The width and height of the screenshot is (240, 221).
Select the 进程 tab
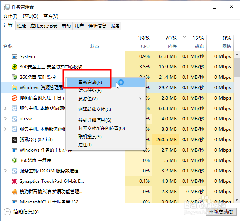[8, 25]
